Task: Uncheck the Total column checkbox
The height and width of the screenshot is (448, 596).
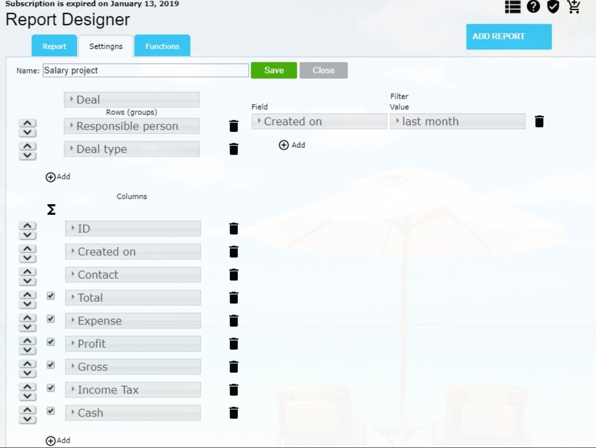Action: pyautogui.click(x=51, y=296)
